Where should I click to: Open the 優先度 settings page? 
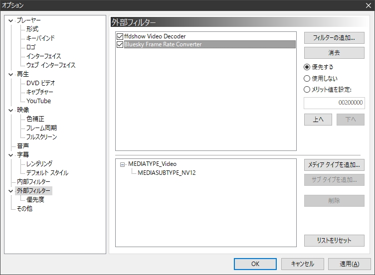pyautogui.click(x=35, y=200)
